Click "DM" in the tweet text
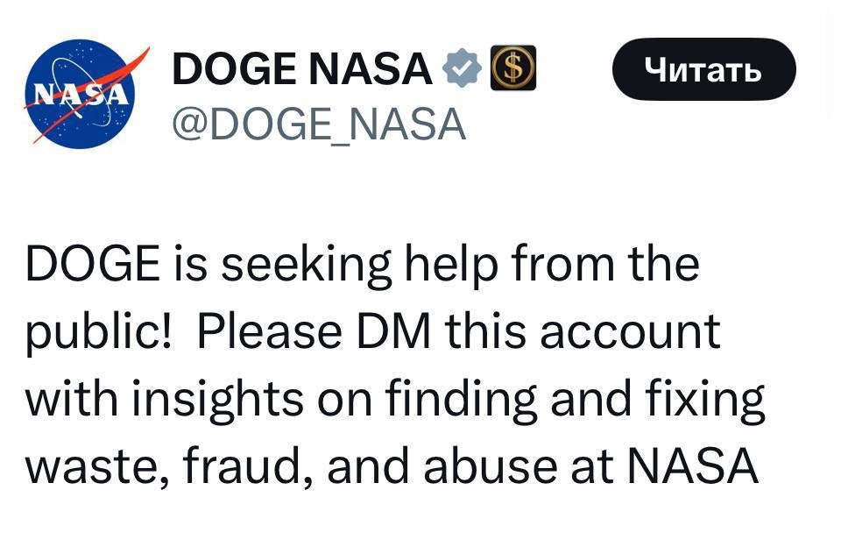841x554 pixels. pyautogui.click(x=392, y=332)
